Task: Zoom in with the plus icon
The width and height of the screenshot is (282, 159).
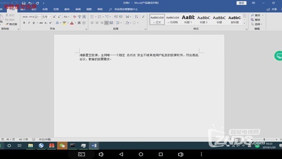Action: click(276, 139)
